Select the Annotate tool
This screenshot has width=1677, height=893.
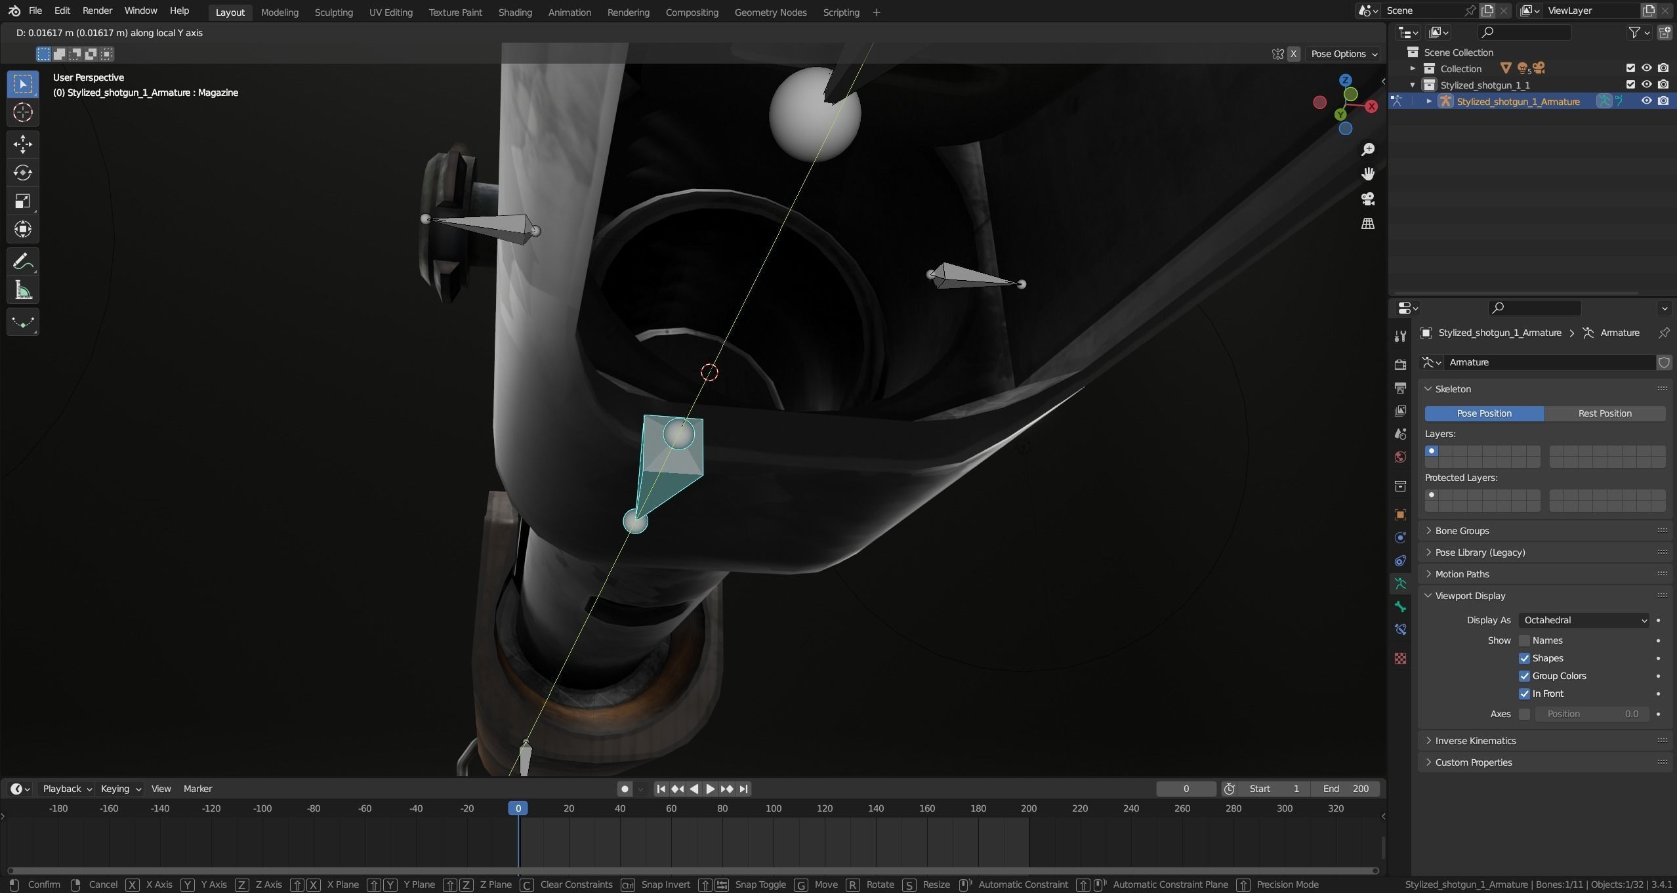tap(23, 262)
